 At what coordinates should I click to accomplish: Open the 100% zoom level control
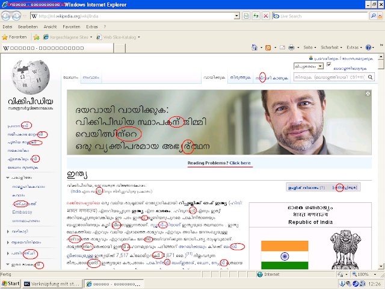[x=364, y=275]
